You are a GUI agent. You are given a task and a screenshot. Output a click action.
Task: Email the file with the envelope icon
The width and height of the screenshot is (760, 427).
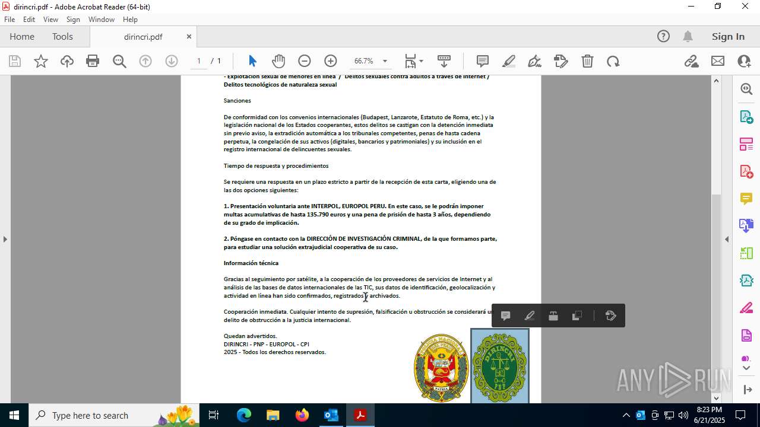point(718,61)
